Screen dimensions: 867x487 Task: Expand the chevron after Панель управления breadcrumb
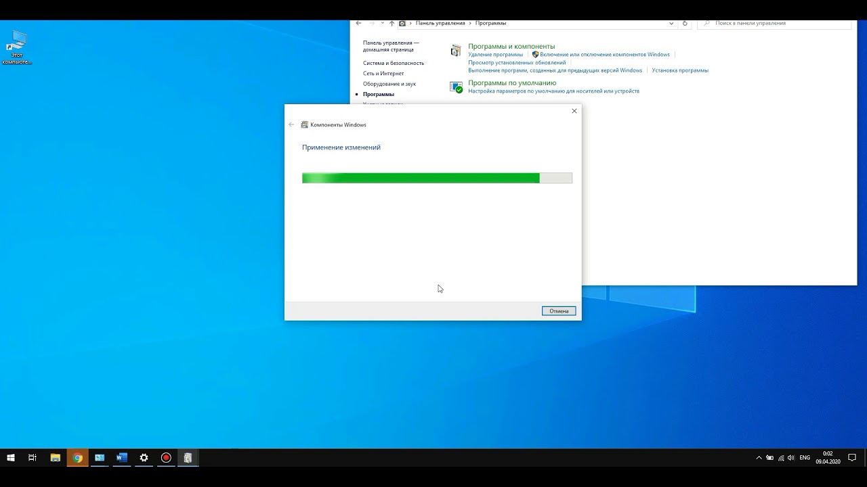point(470,23)
